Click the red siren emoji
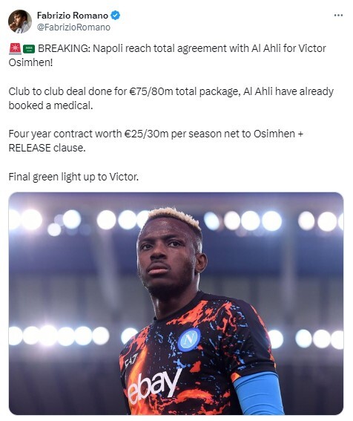 (15, 49)
